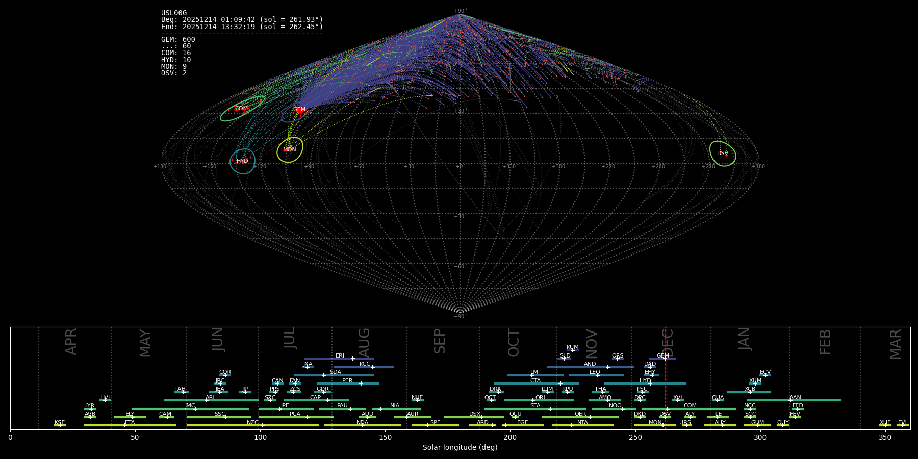The height and width of the screenshot is (459, 918).
Task: Click the AAN shower bar label in the timeline
Action: 796,398
